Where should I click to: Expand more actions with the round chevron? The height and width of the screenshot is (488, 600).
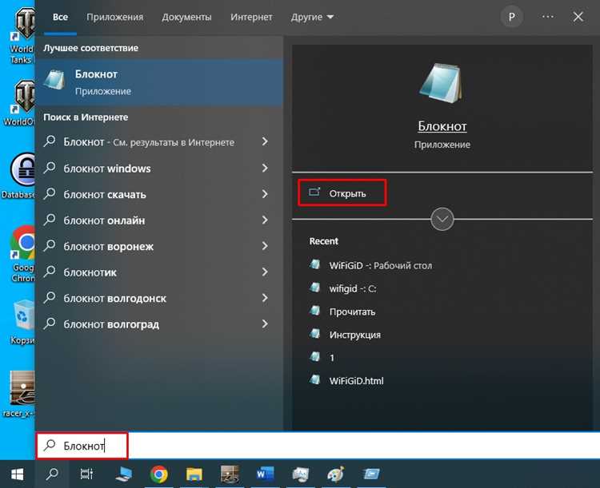coord(442,219)
